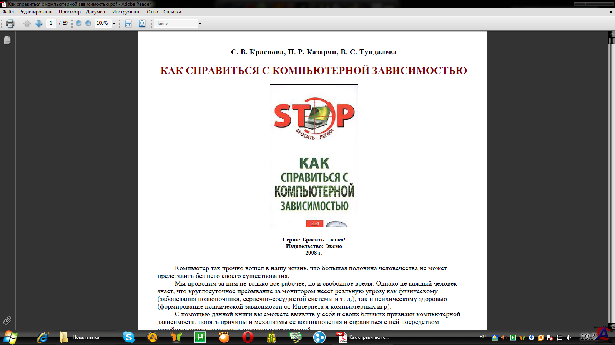This screenshot has height=345, width=615.
Task: Open the Справка menu
Action: [172, 12]
